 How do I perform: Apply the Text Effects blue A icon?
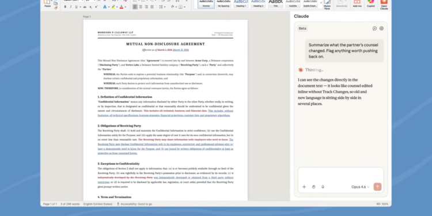click(x=105, y=7)
